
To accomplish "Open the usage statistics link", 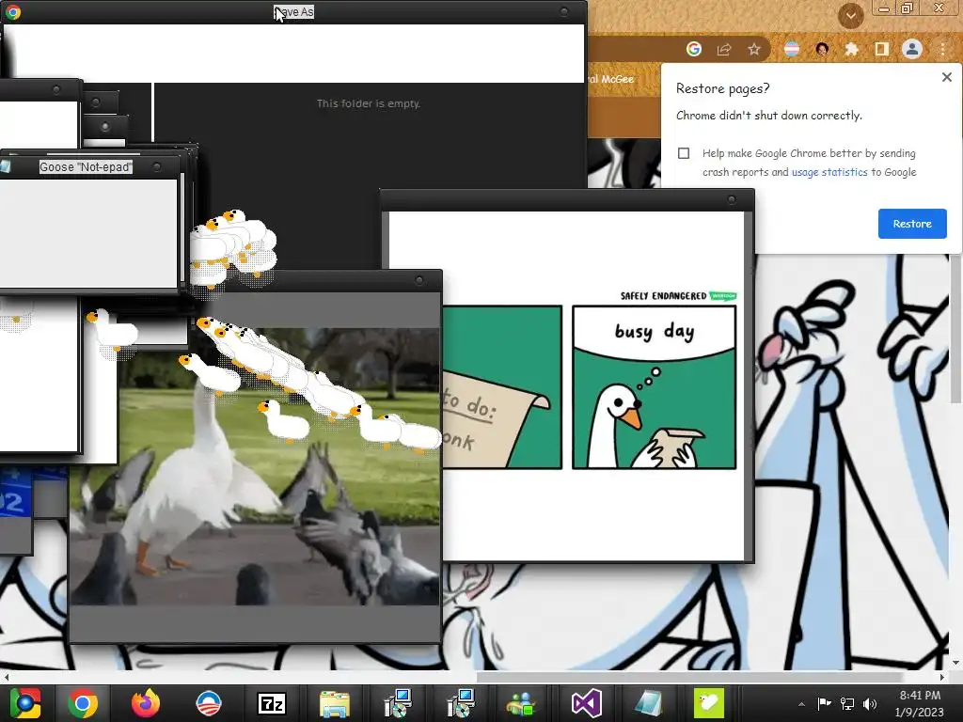I will click(x=829, y=173).
